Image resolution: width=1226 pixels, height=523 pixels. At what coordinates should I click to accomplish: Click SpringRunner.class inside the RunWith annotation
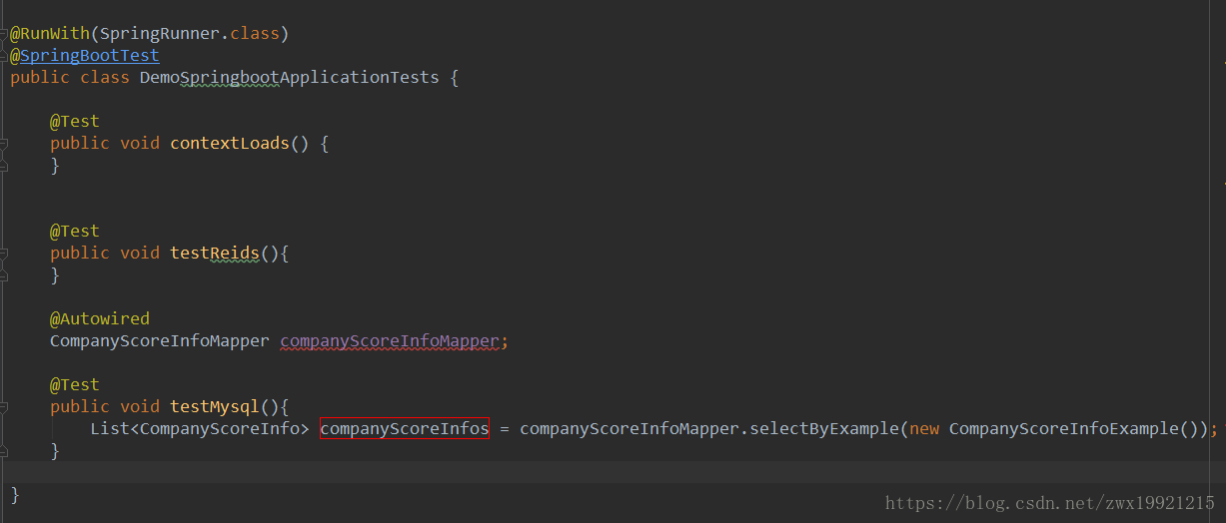click(x=189, y=33)
